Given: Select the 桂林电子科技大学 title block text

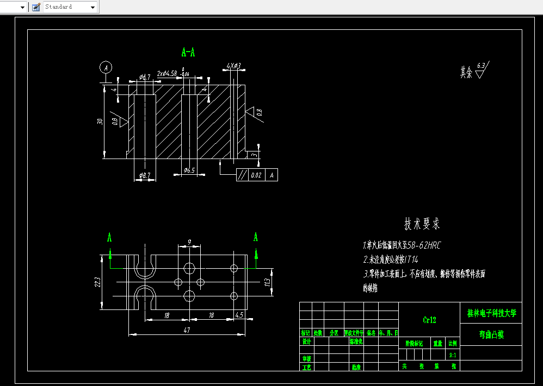Looking at the screenshot, I should coord(491,313).
